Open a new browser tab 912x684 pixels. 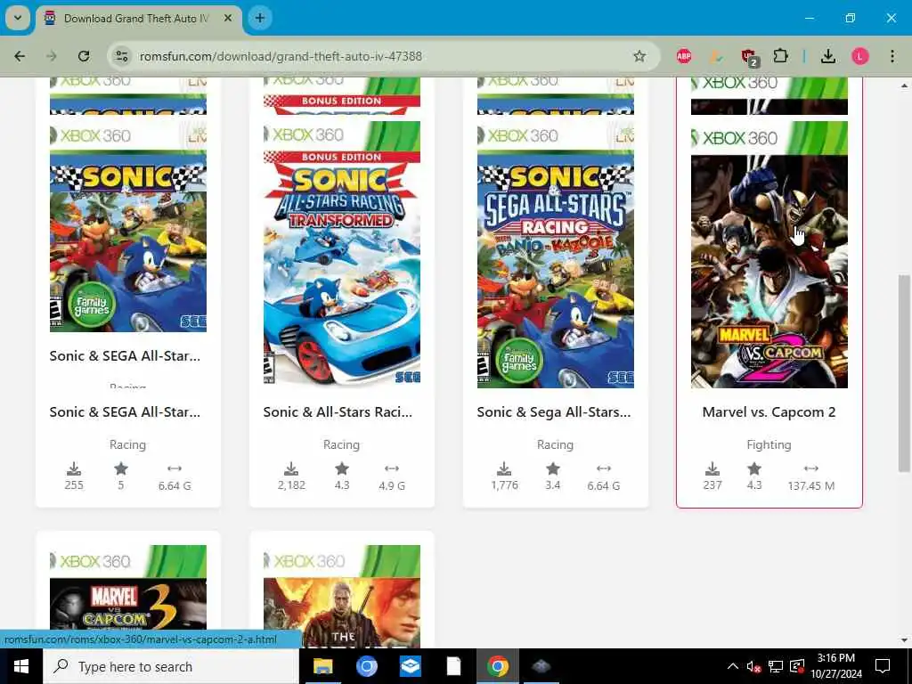point(260,18)
